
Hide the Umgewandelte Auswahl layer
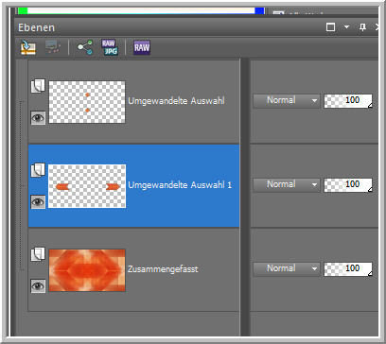tap(38, 118)
